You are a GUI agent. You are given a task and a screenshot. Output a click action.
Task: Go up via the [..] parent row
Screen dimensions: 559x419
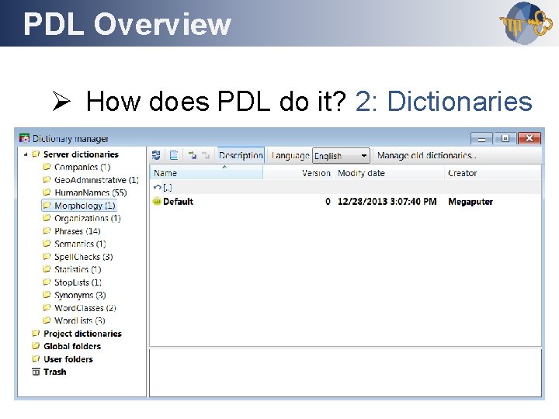345,187
